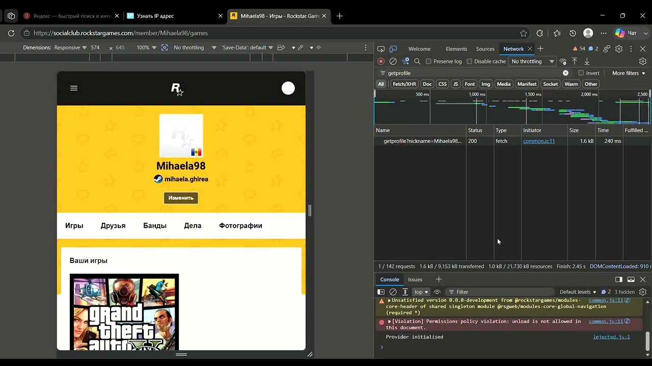Click the Изменить button

181,198
